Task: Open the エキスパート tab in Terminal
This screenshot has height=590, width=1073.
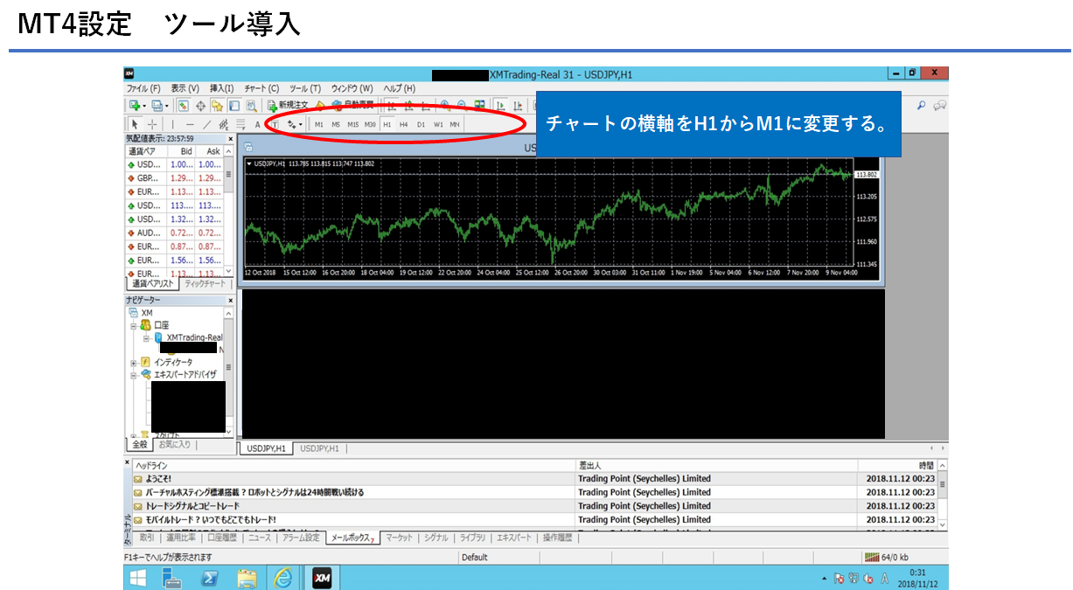Action: (513, 538)
